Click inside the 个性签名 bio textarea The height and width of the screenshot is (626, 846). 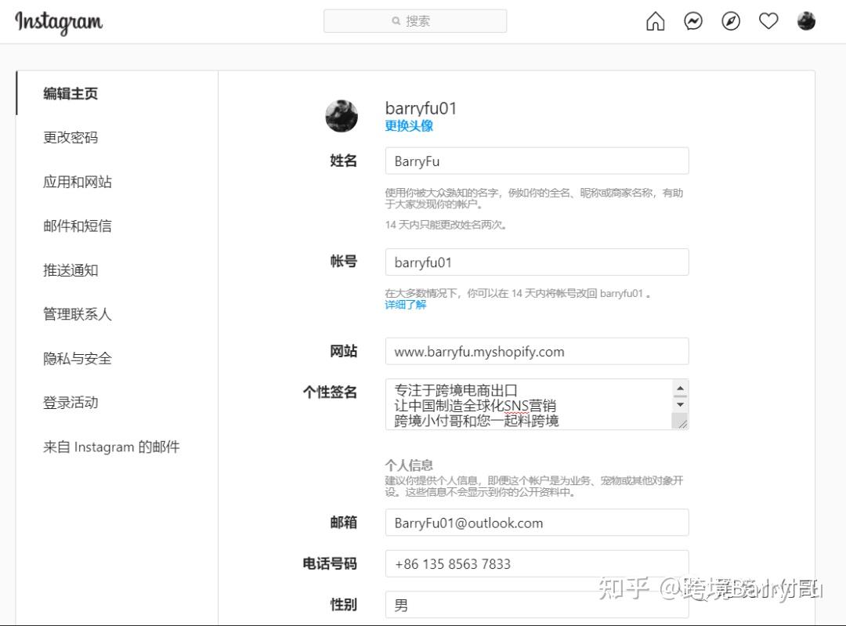(x=529, y=404)
